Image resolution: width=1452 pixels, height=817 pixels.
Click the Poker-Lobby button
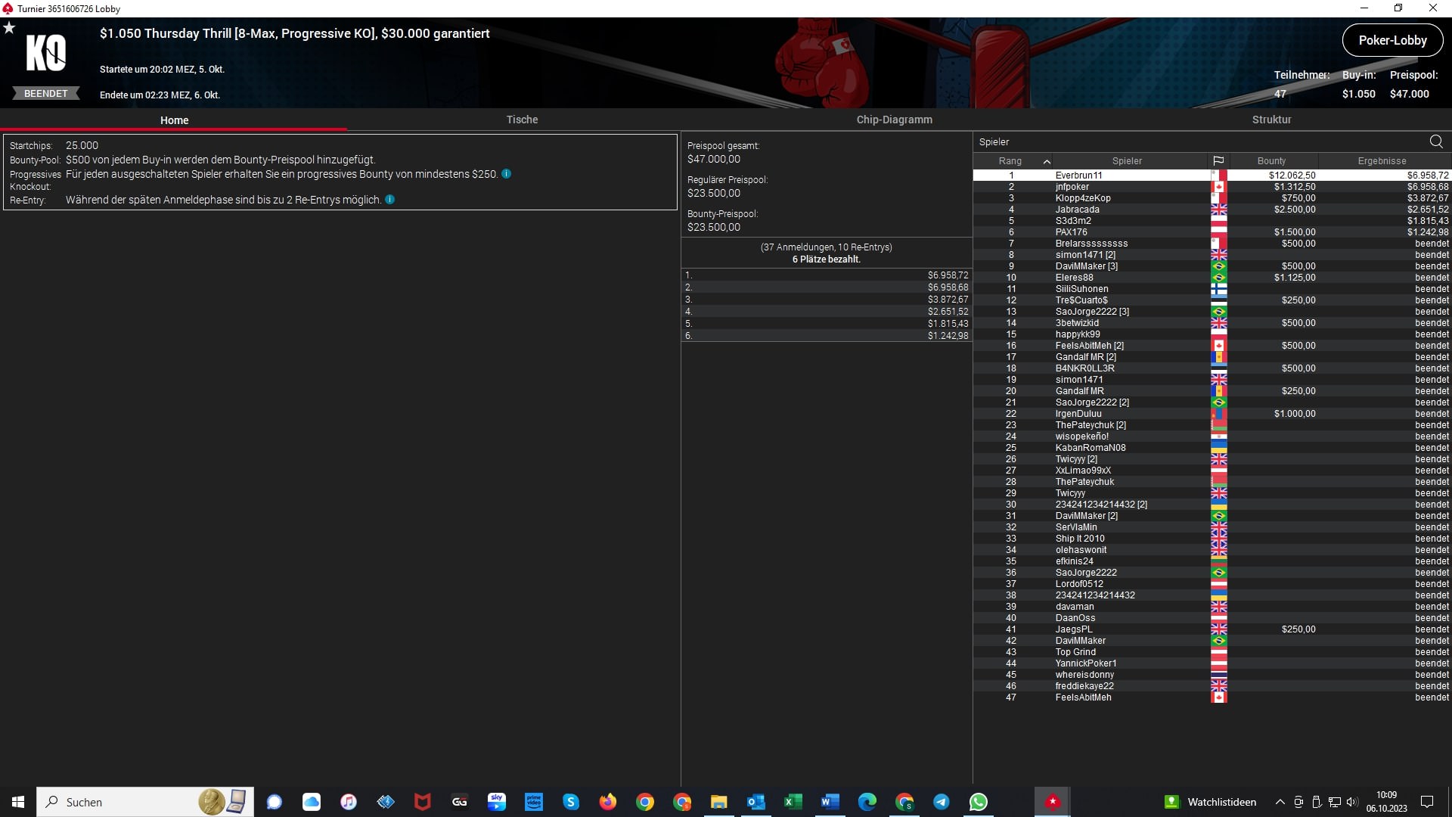(x=1392, y=41)
